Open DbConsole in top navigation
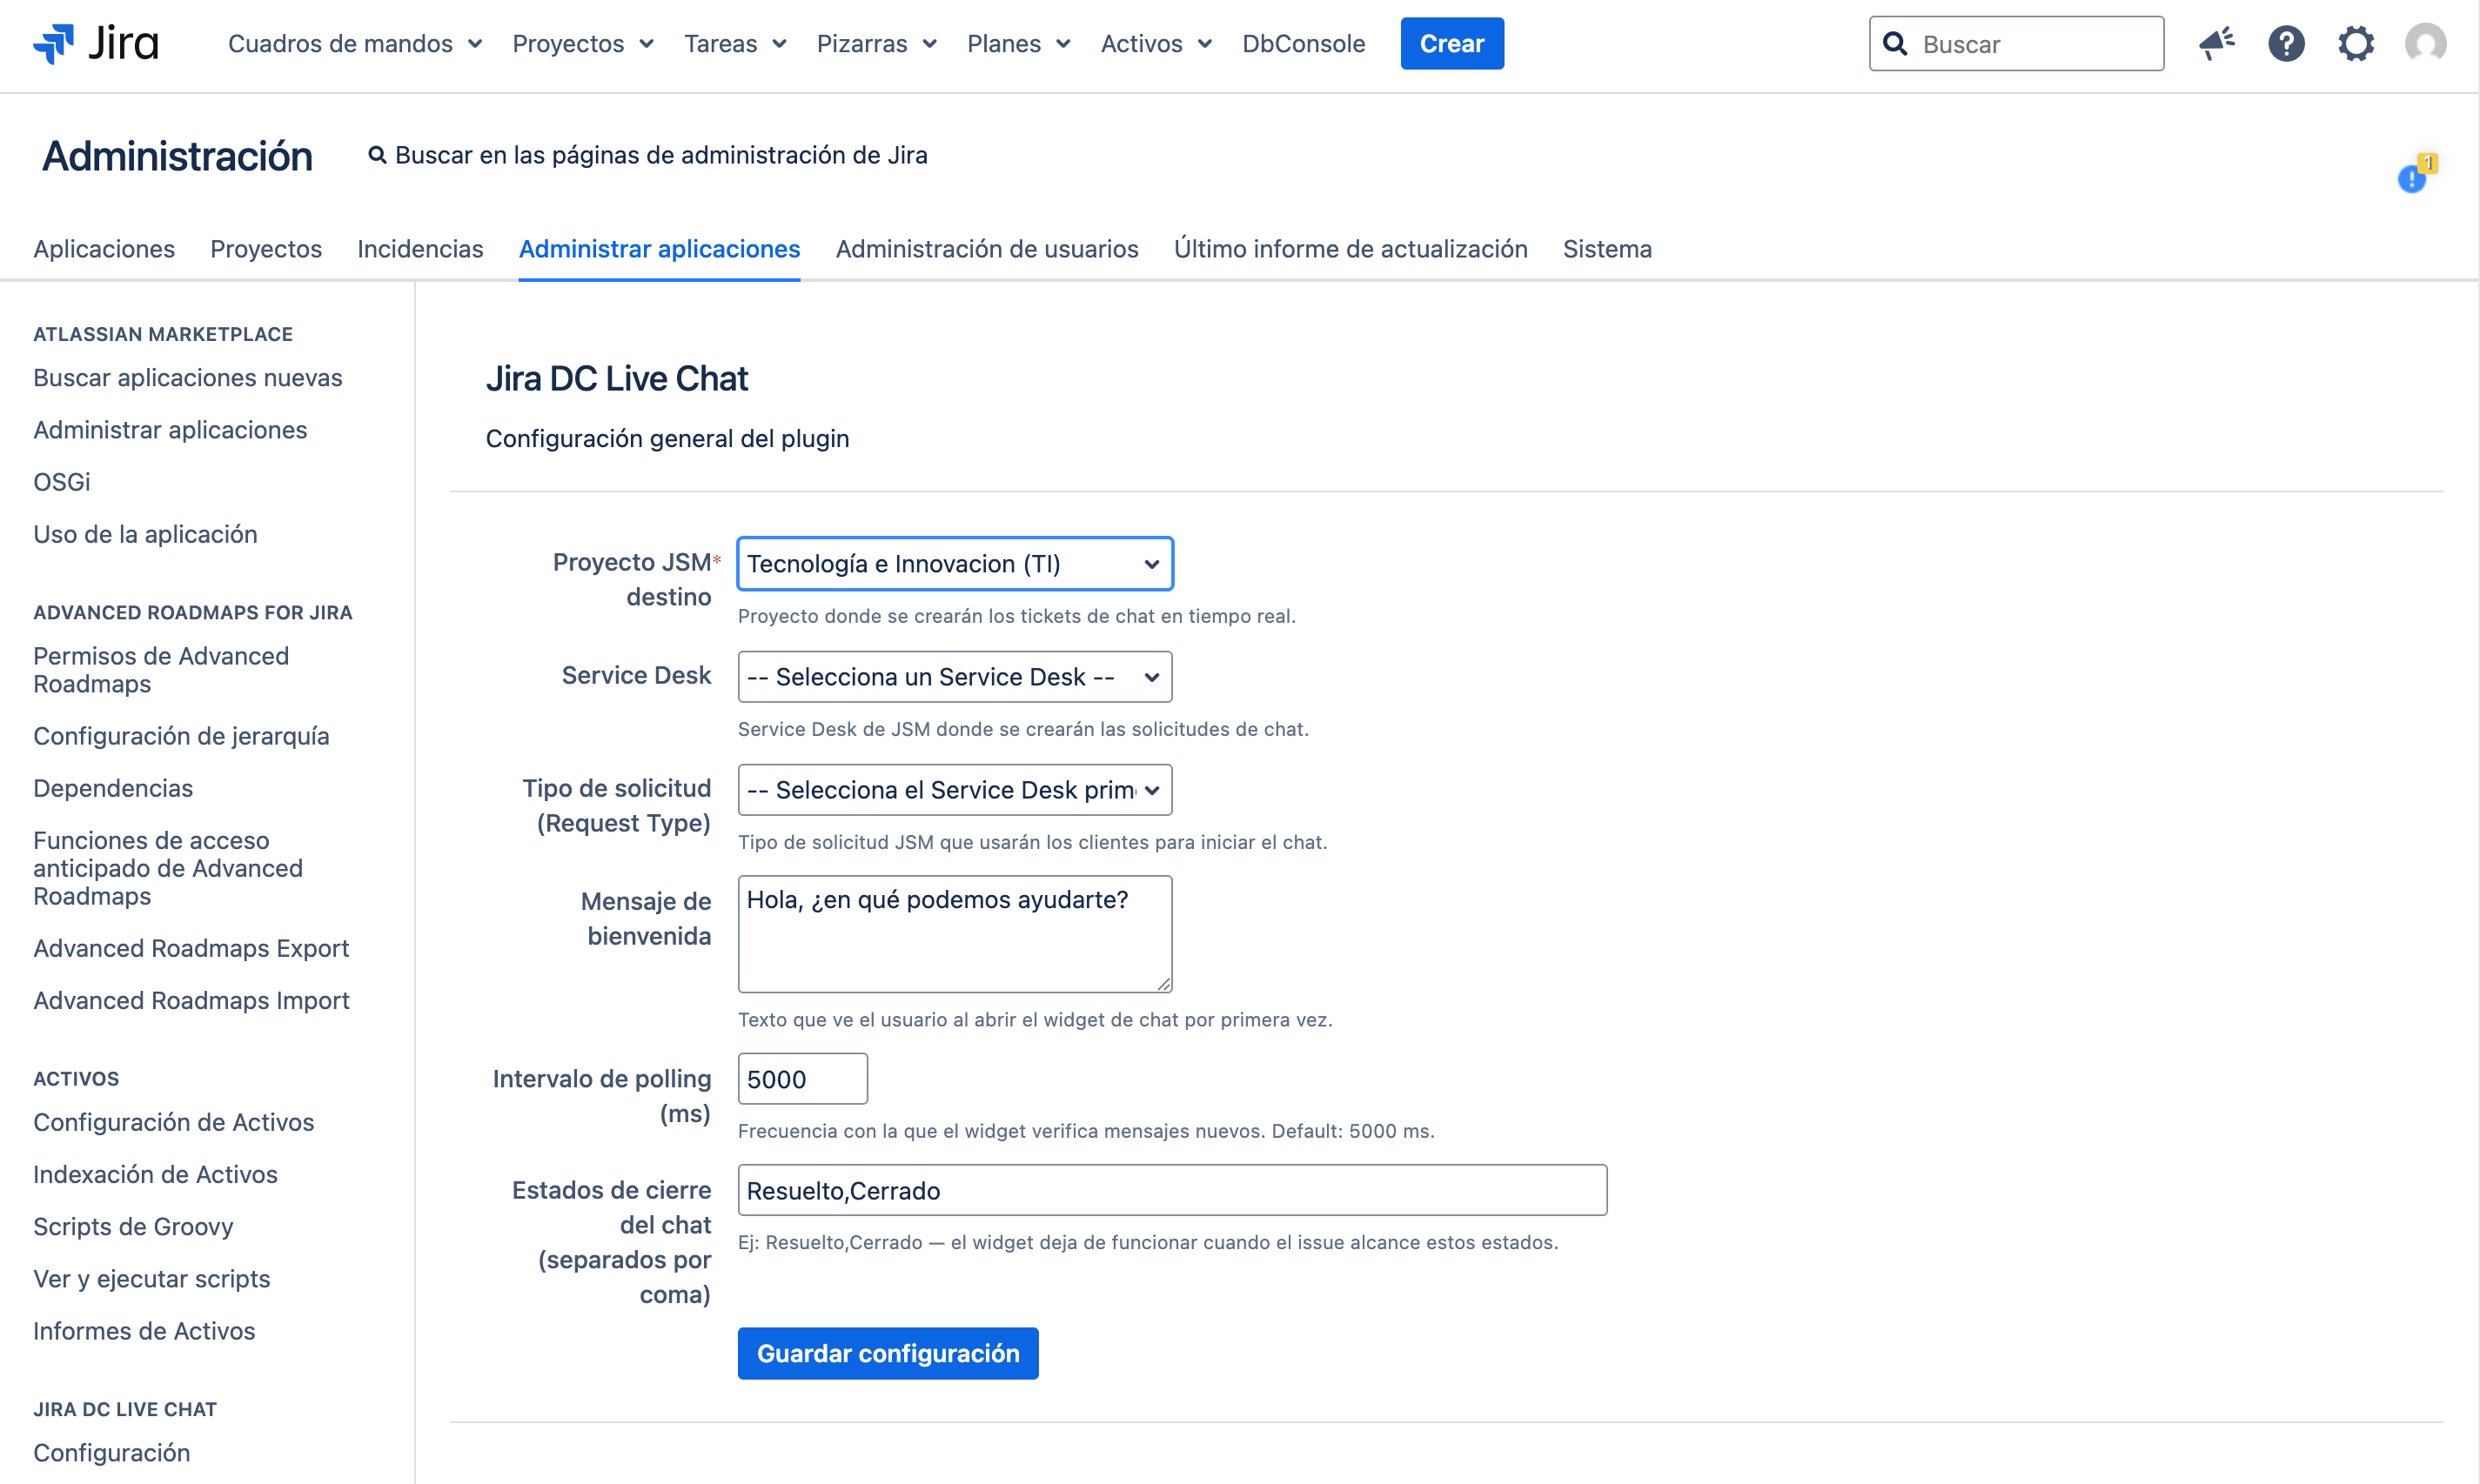 click(x=1304, y=43)
